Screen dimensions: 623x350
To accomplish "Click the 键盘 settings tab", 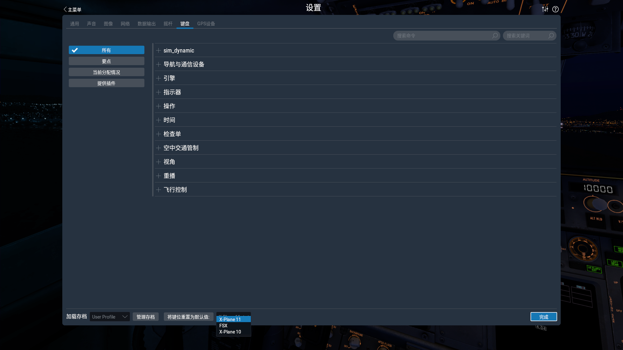I will 185,24.
